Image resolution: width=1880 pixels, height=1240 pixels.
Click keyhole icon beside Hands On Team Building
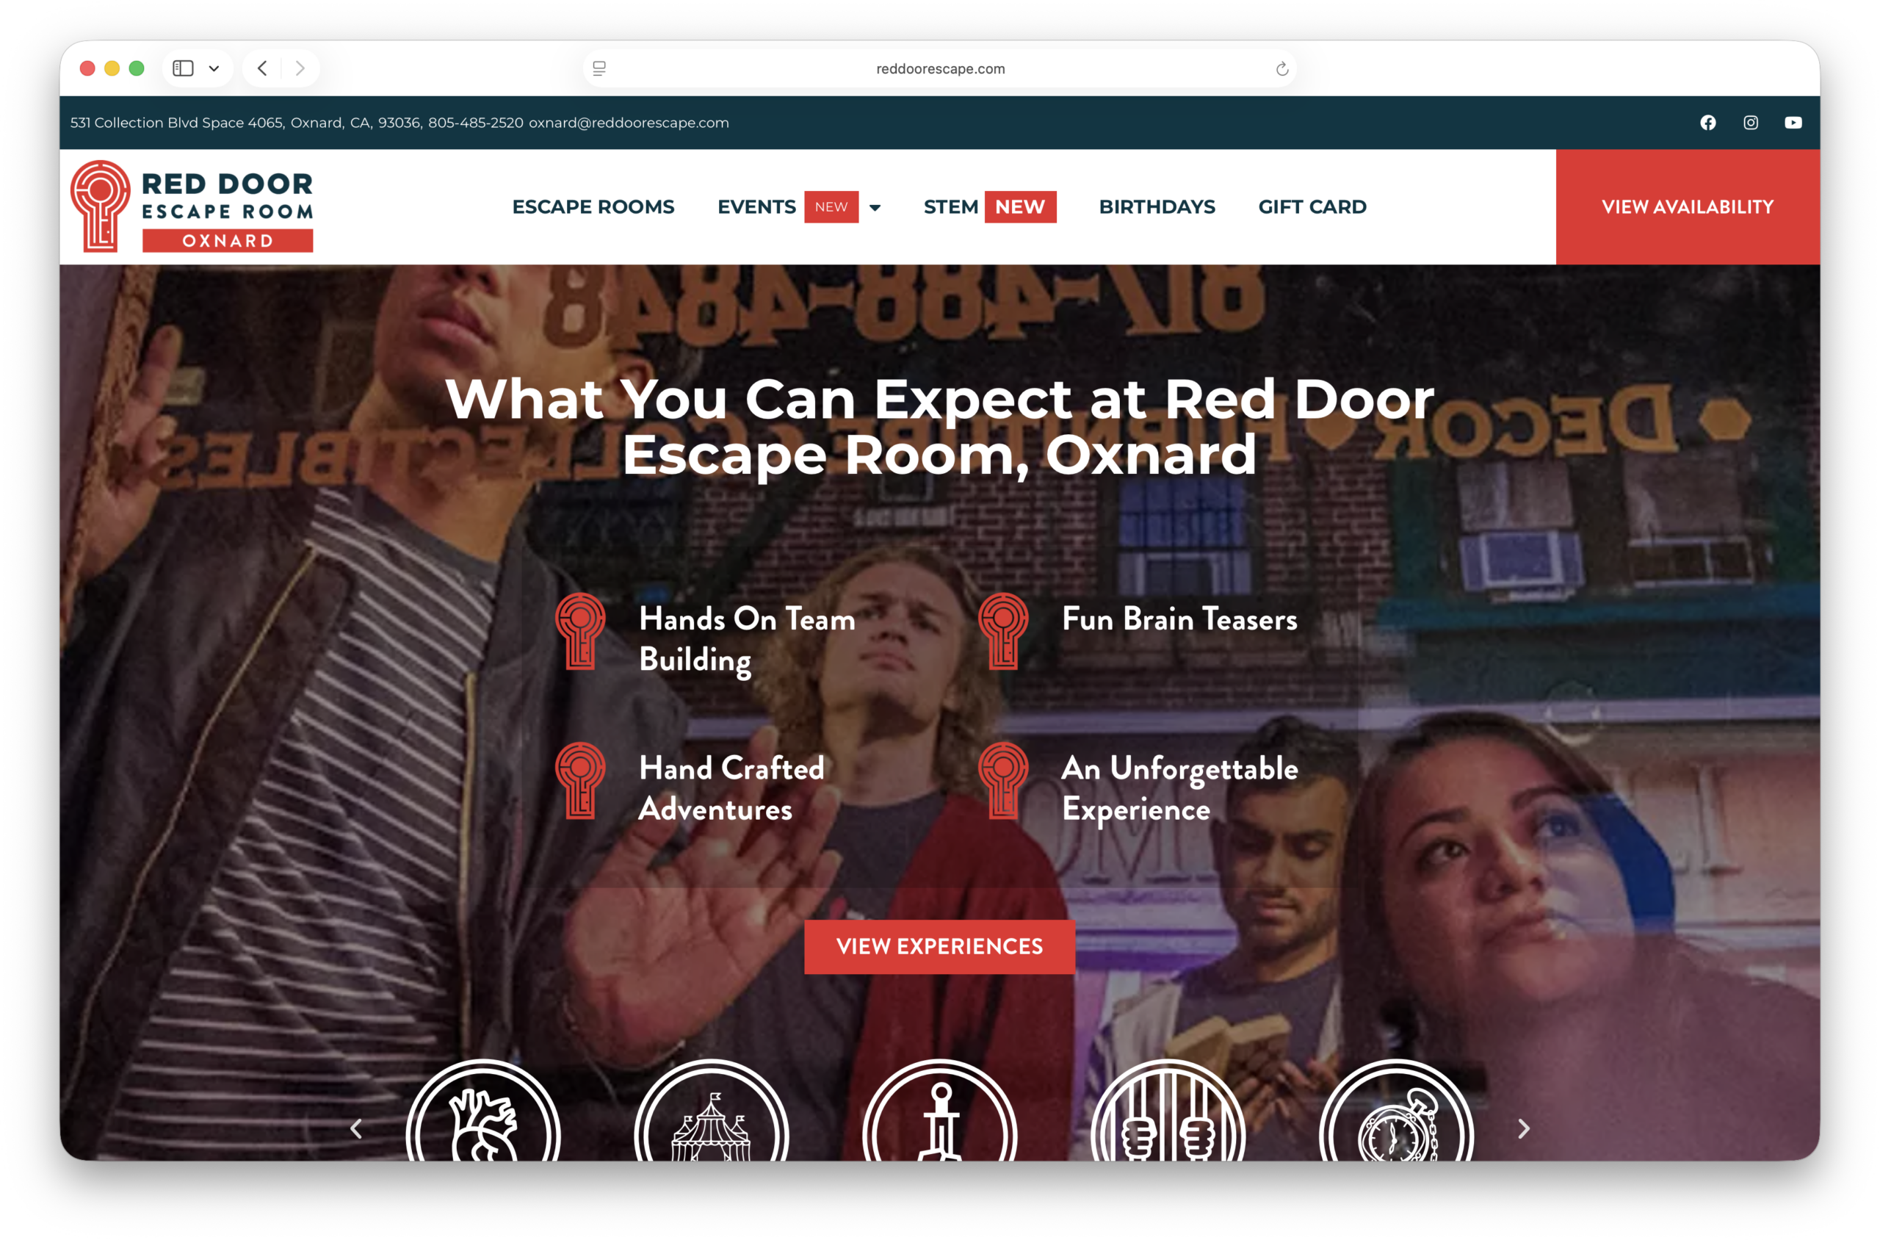(579, 631)
